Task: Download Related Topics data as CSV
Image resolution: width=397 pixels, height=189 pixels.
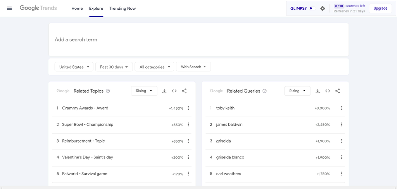Action: click(164, 91)
